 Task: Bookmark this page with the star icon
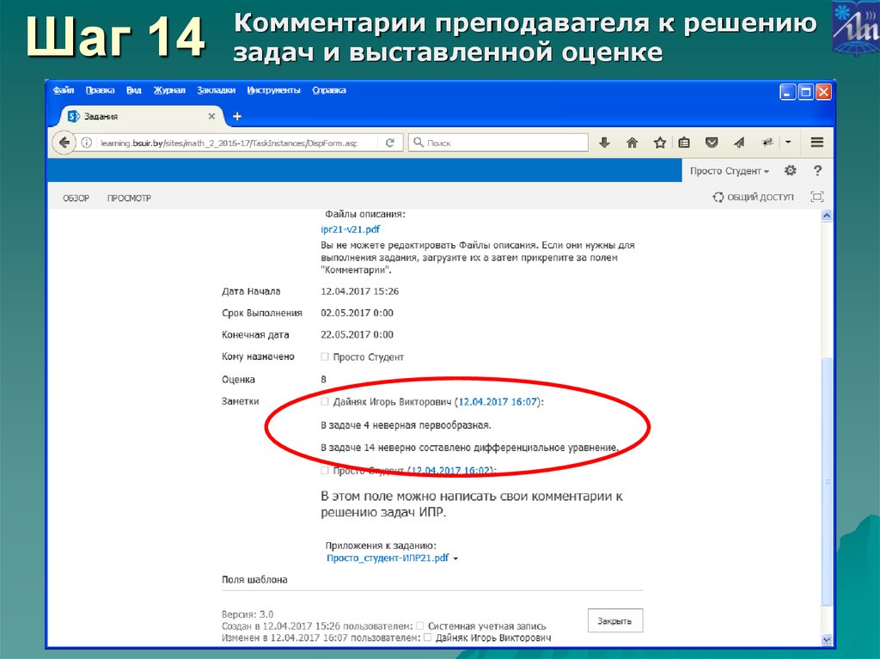click(661, 143)
